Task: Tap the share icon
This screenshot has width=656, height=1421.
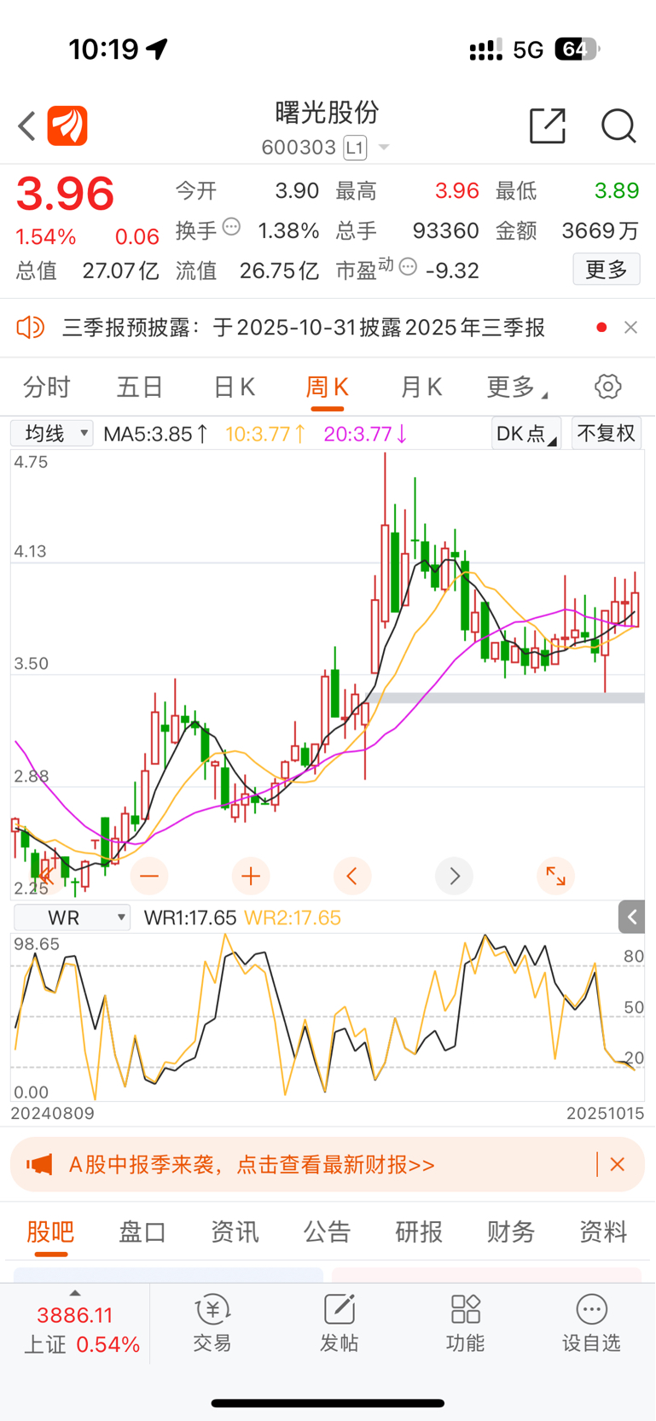Action: 548,126
